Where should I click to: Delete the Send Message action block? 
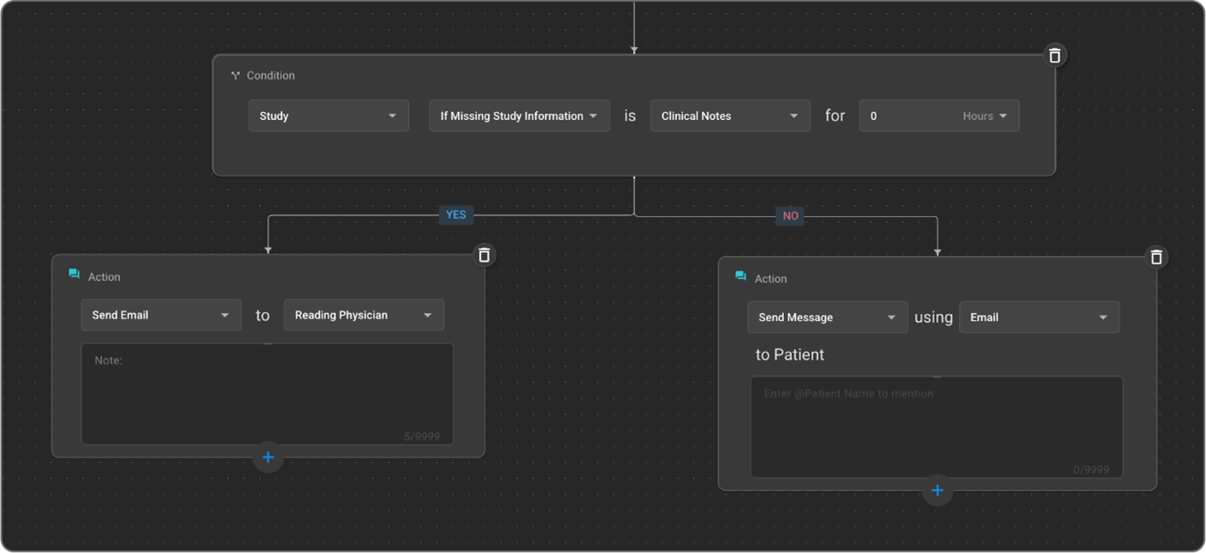tap(1156, 256)
